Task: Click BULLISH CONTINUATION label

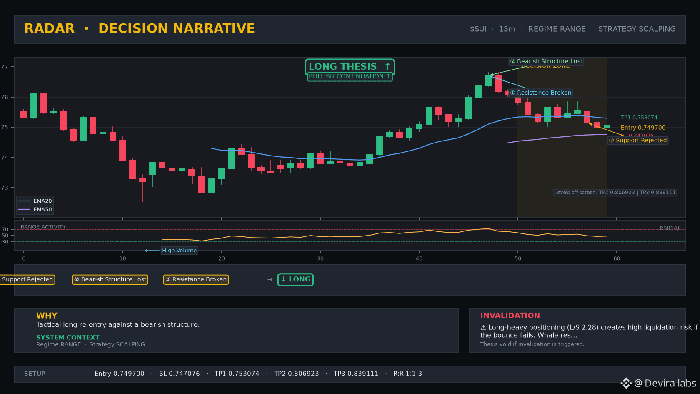Action: tap(350, 77)
